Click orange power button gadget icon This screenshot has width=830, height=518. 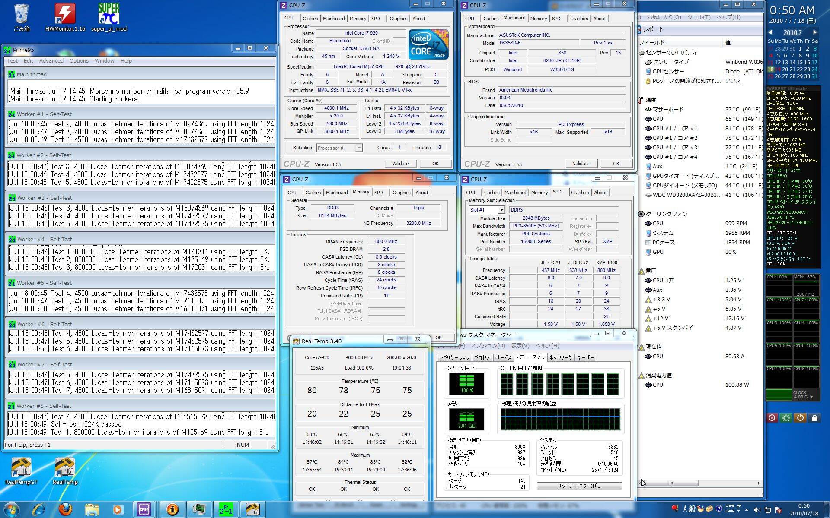pyautogui.click(x=800, y=418)
